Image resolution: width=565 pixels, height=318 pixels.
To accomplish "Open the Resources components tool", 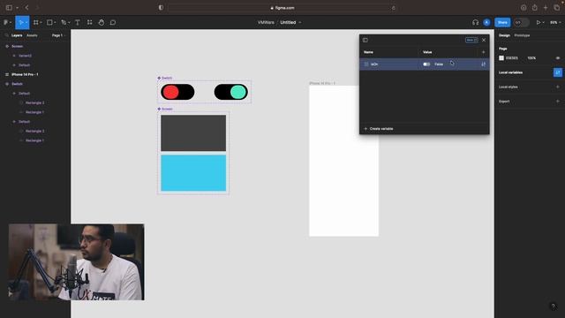I will tap(89, 22).
